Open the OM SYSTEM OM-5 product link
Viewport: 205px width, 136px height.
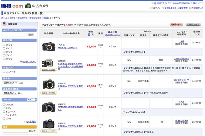[67, 48]
